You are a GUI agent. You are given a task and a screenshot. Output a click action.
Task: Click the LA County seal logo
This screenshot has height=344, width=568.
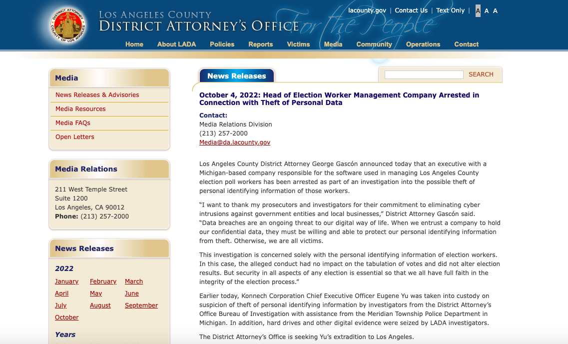tap(68, 25)
